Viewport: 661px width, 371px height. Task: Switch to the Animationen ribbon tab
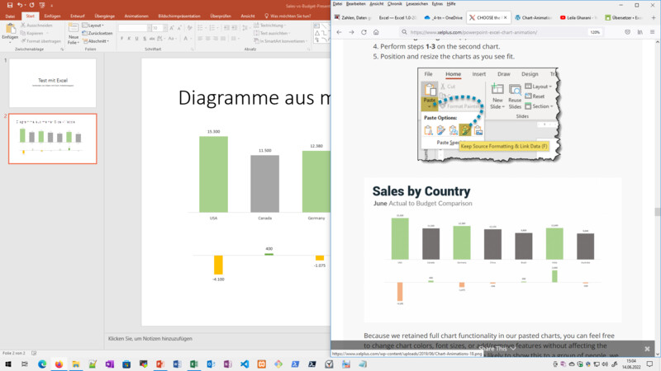pos(136,16)
